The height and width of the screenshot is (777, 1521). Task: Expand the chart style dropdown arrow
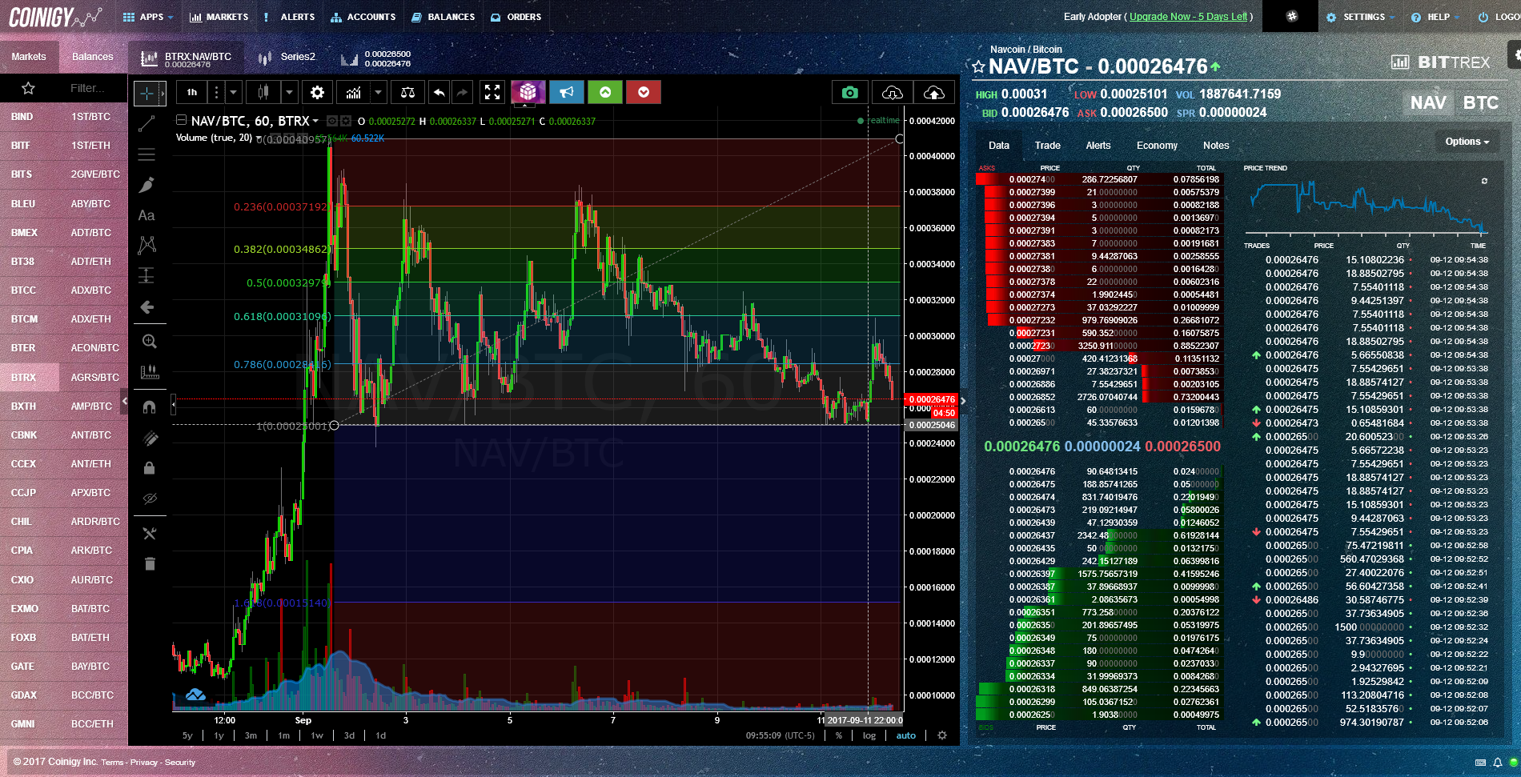click(x=290, y=93)
